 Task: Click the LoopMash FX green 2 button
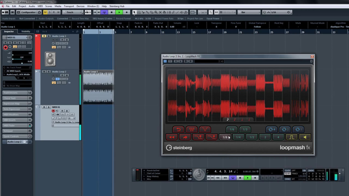point(265,137)
